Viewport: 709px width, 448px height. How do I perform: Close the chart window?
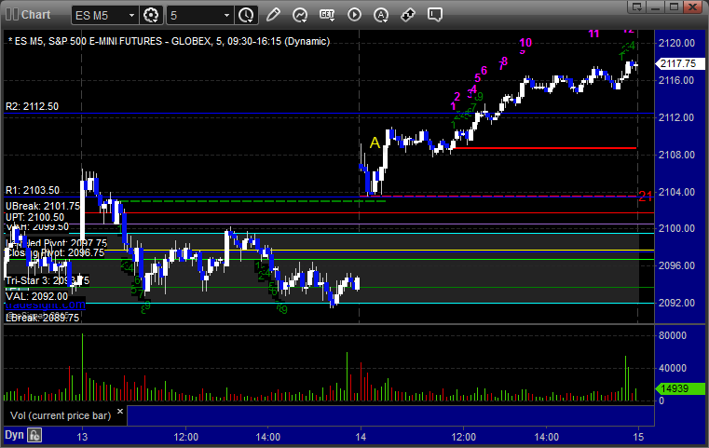(x=692, y=7)
